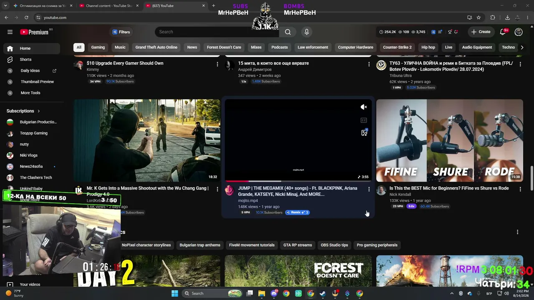Click the Create button

pos(481,32)
